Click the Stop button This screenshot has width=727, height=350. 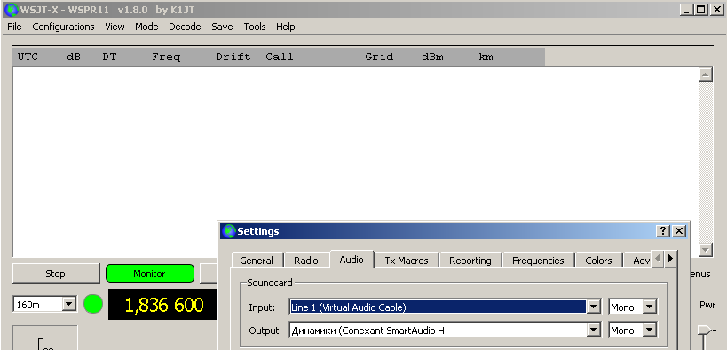click(x=56, y=274)
